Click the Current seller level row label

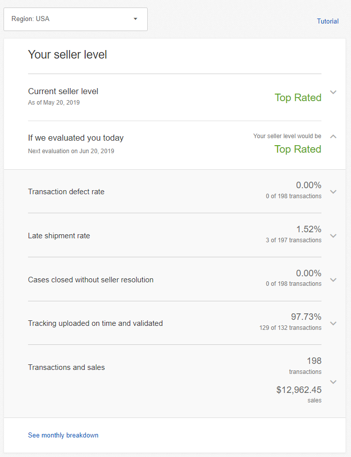[63, 91]
